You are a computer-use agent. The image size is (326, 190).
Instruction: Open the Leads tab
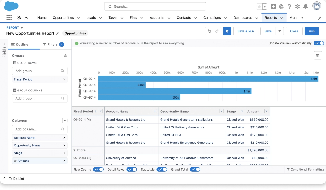[x=91, y=17]
